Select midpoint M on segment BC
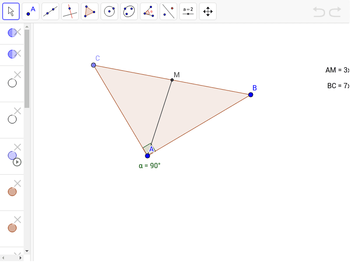Screen dimensions: 350x262 172,80
